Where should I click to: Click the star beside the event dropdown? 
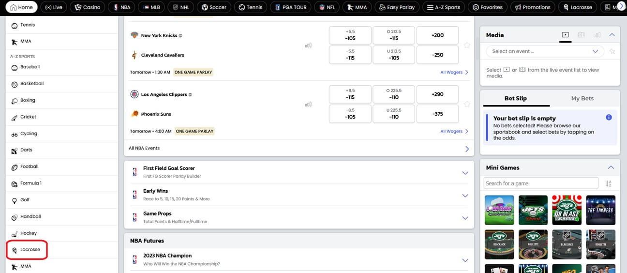[x=612, y=51]
